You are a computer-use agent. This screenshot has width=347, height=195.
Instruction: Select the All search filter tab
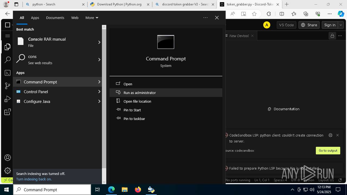[22, 18]
